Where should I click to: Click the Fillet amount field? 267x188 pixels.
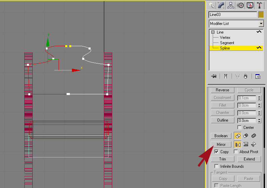247,105
